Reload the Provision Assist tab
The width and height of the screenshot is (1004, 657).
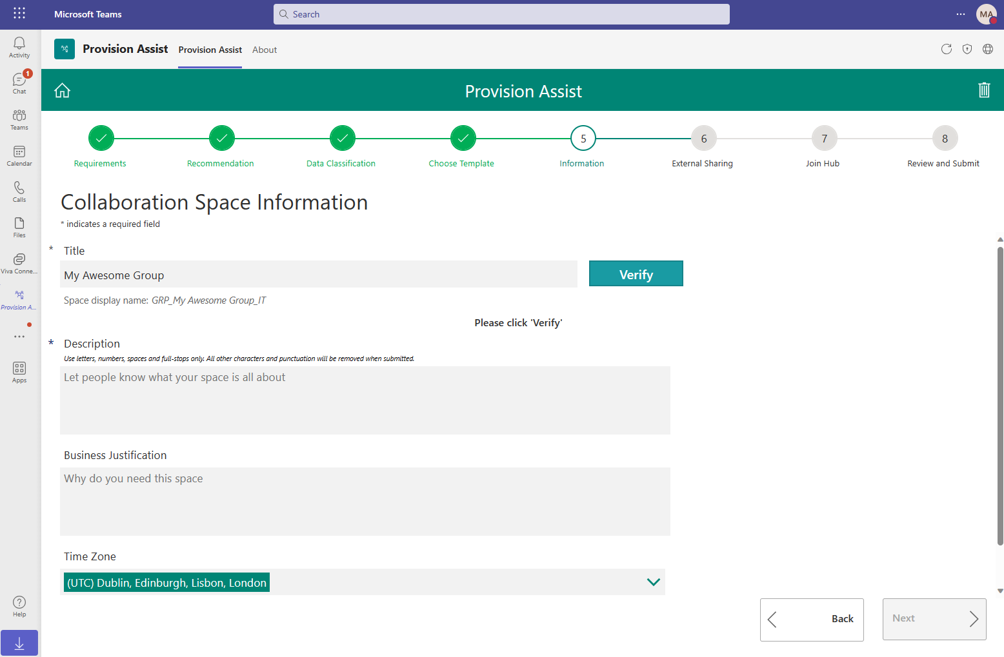coord(947,49)
